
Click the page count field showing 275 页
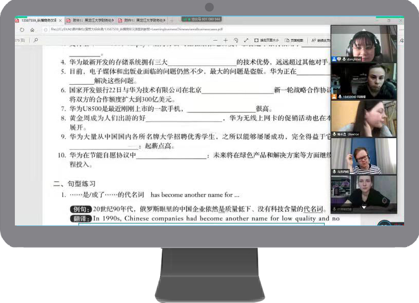click(x=20, y=40)
